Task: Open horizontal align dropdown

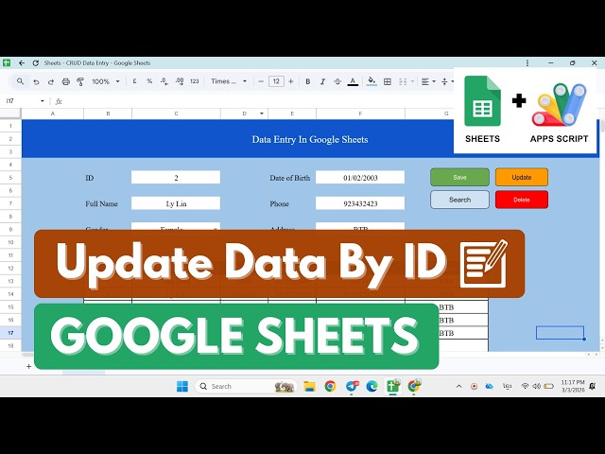Action: pos(428,81)
